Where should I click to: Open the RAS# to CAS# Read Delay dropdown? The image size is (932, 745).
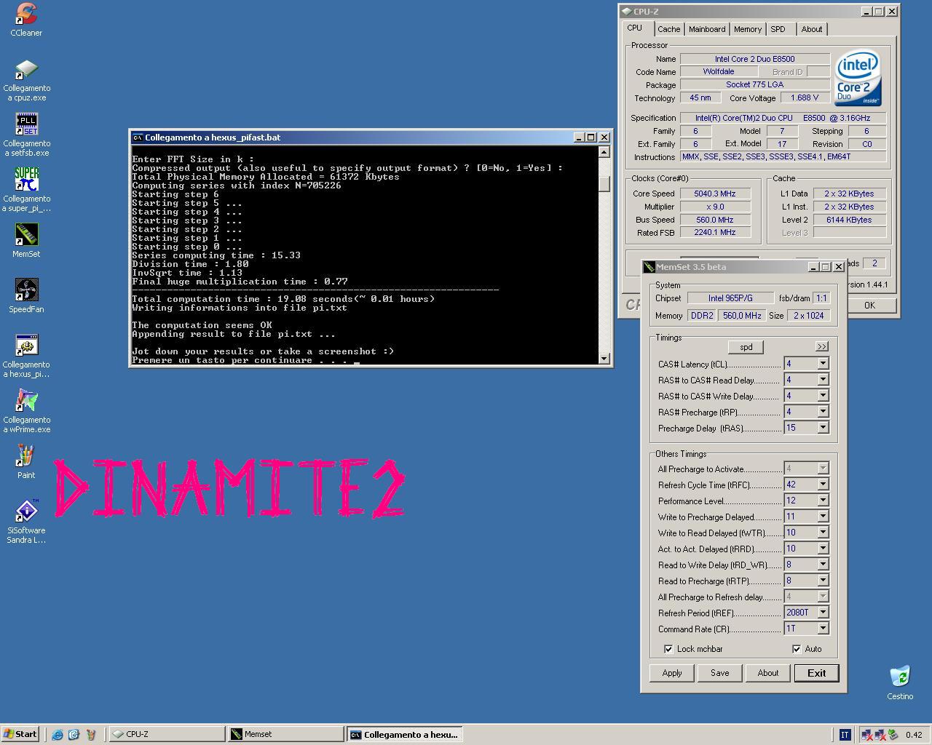coord(823,380)
